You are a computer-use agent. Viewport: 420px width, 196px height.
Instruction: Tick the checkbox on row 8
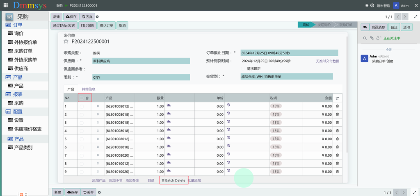pos(82,163)
